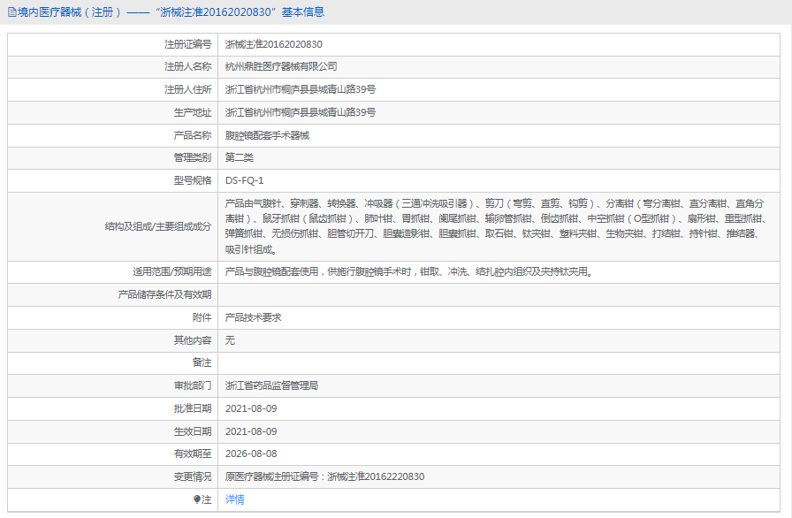Click 产品技术要求 in the 附件 row
792x518 pixels.
(253, 317)
